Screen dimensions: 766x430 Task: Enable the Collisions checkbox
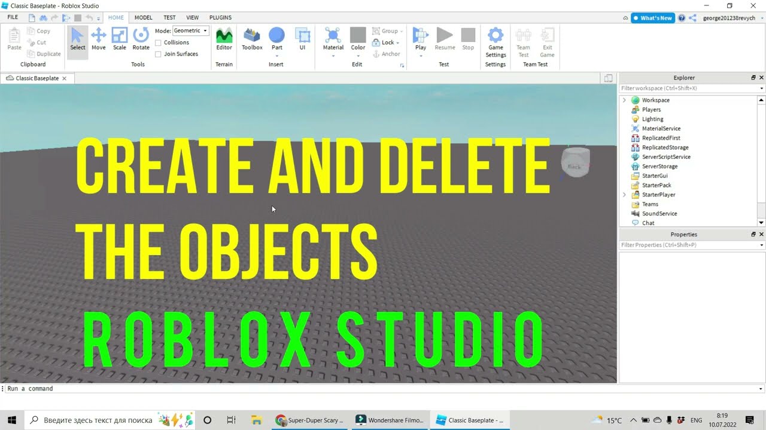[158, 42]
